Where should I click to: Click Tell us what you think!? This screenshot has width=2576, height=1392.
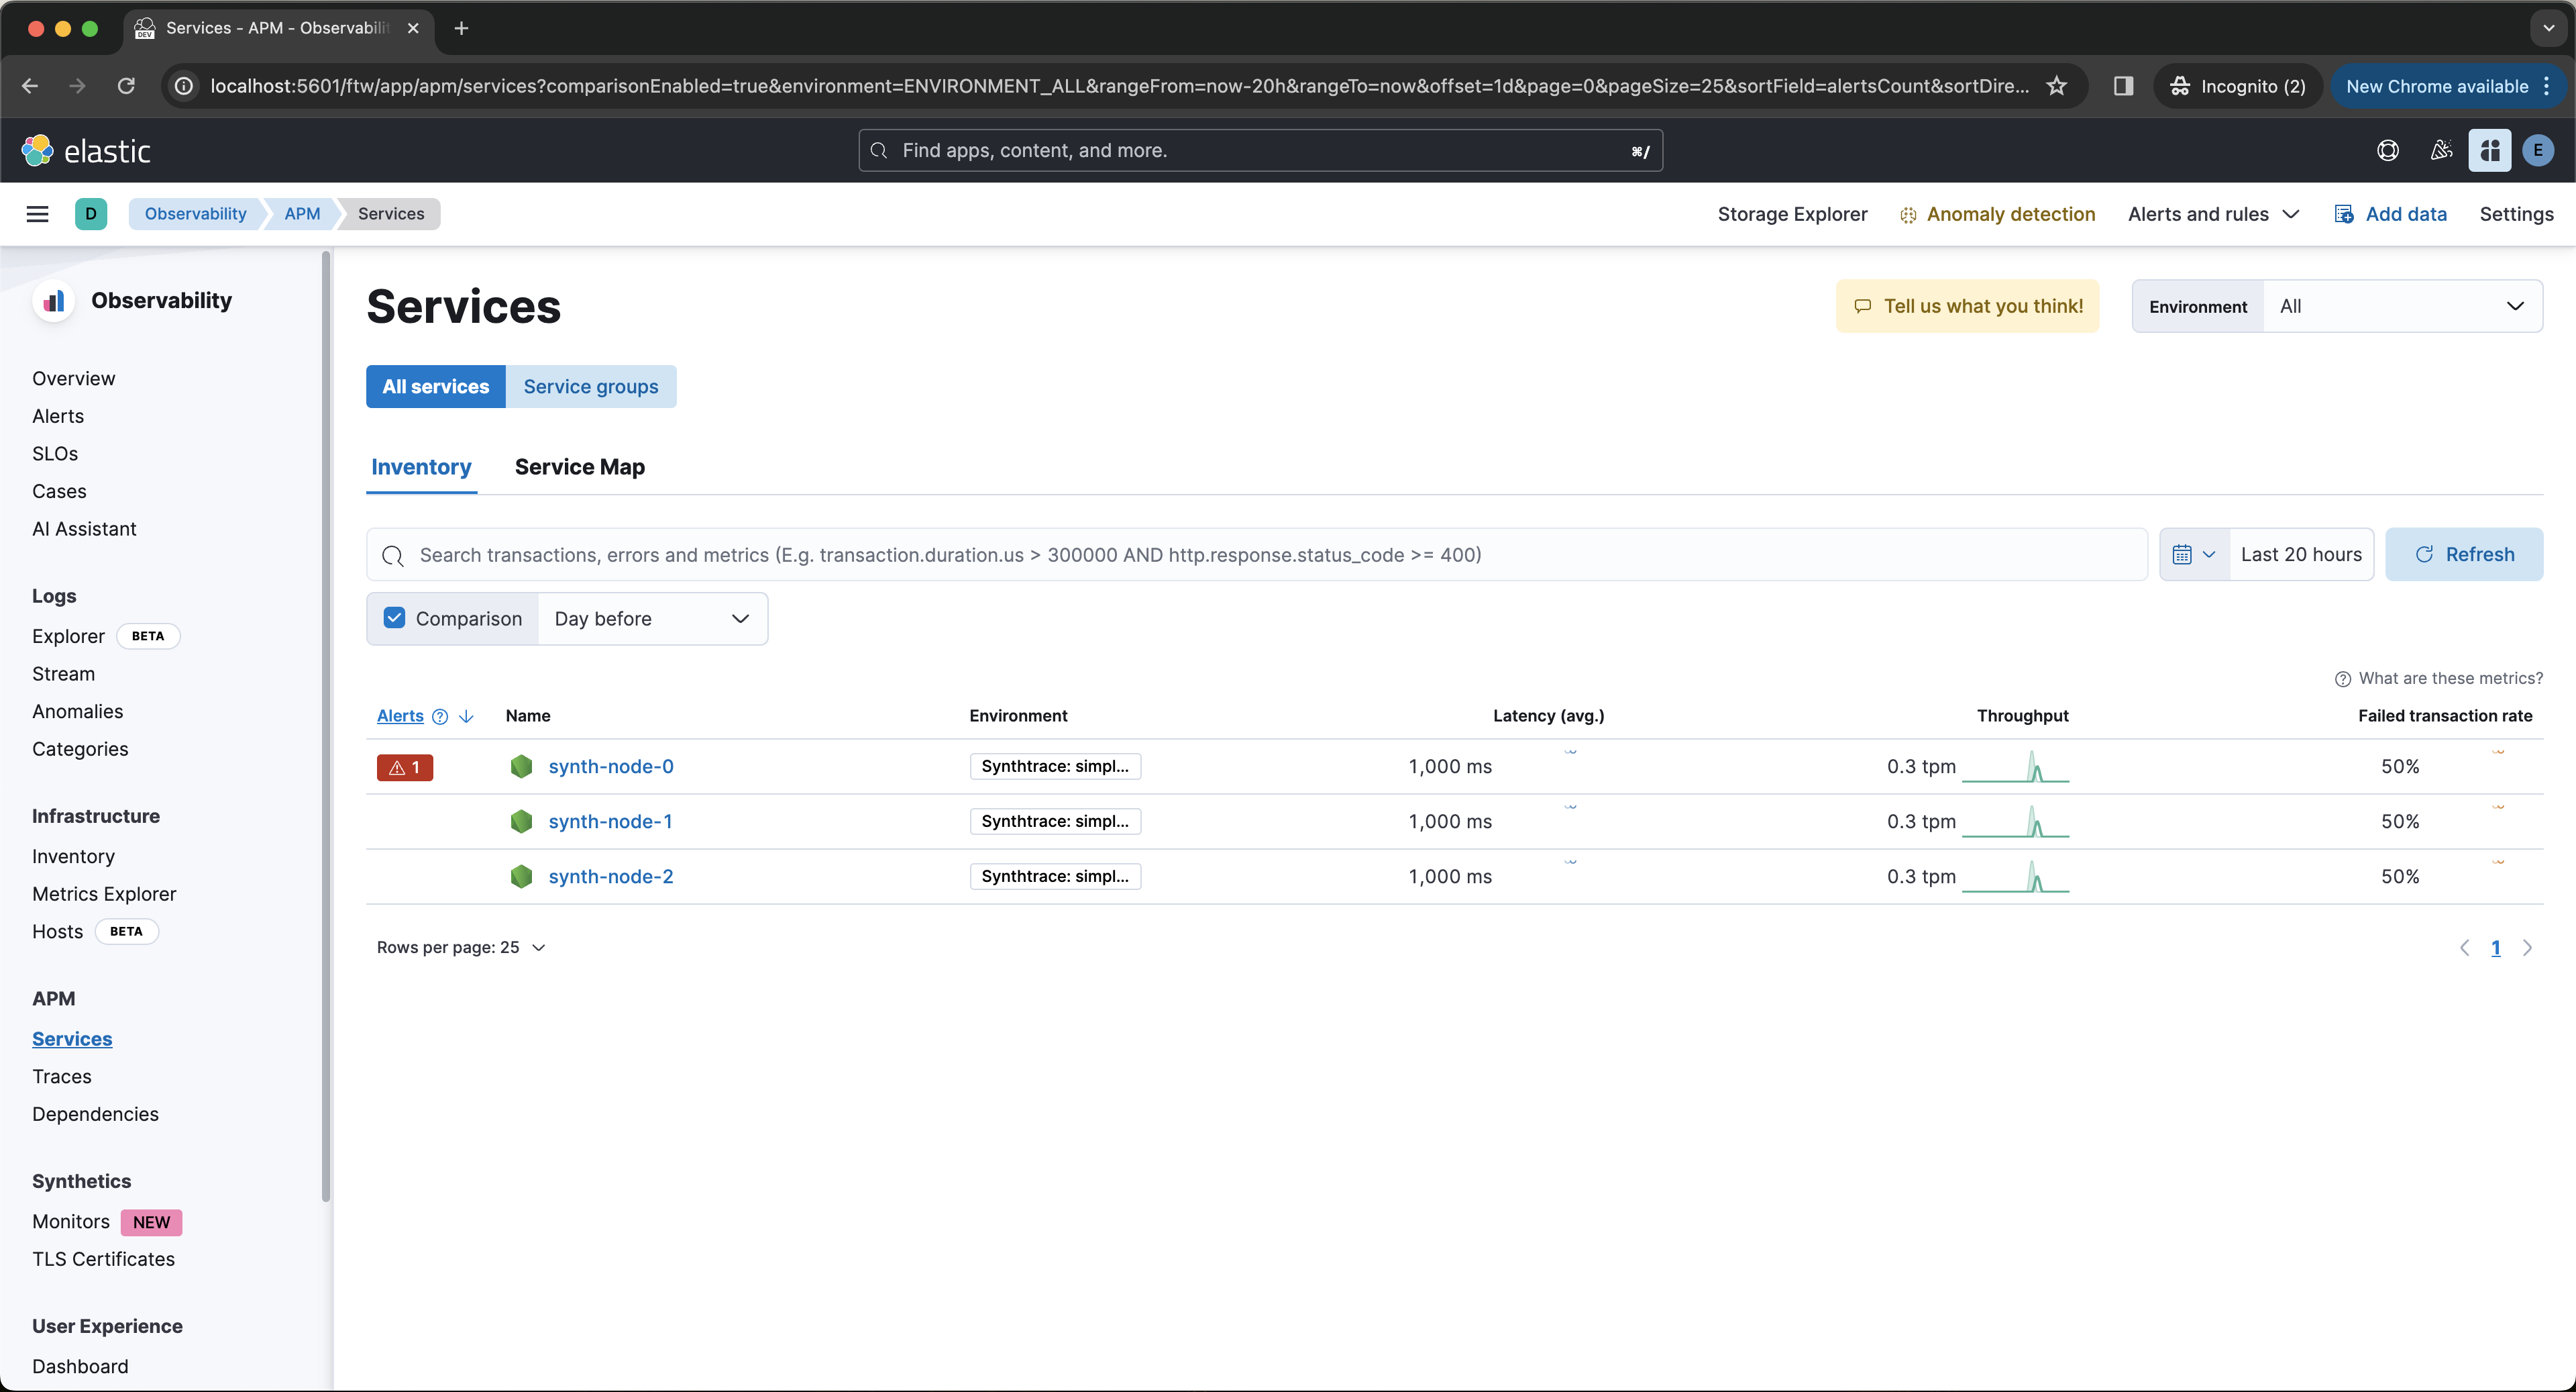tap(1968, 306)
